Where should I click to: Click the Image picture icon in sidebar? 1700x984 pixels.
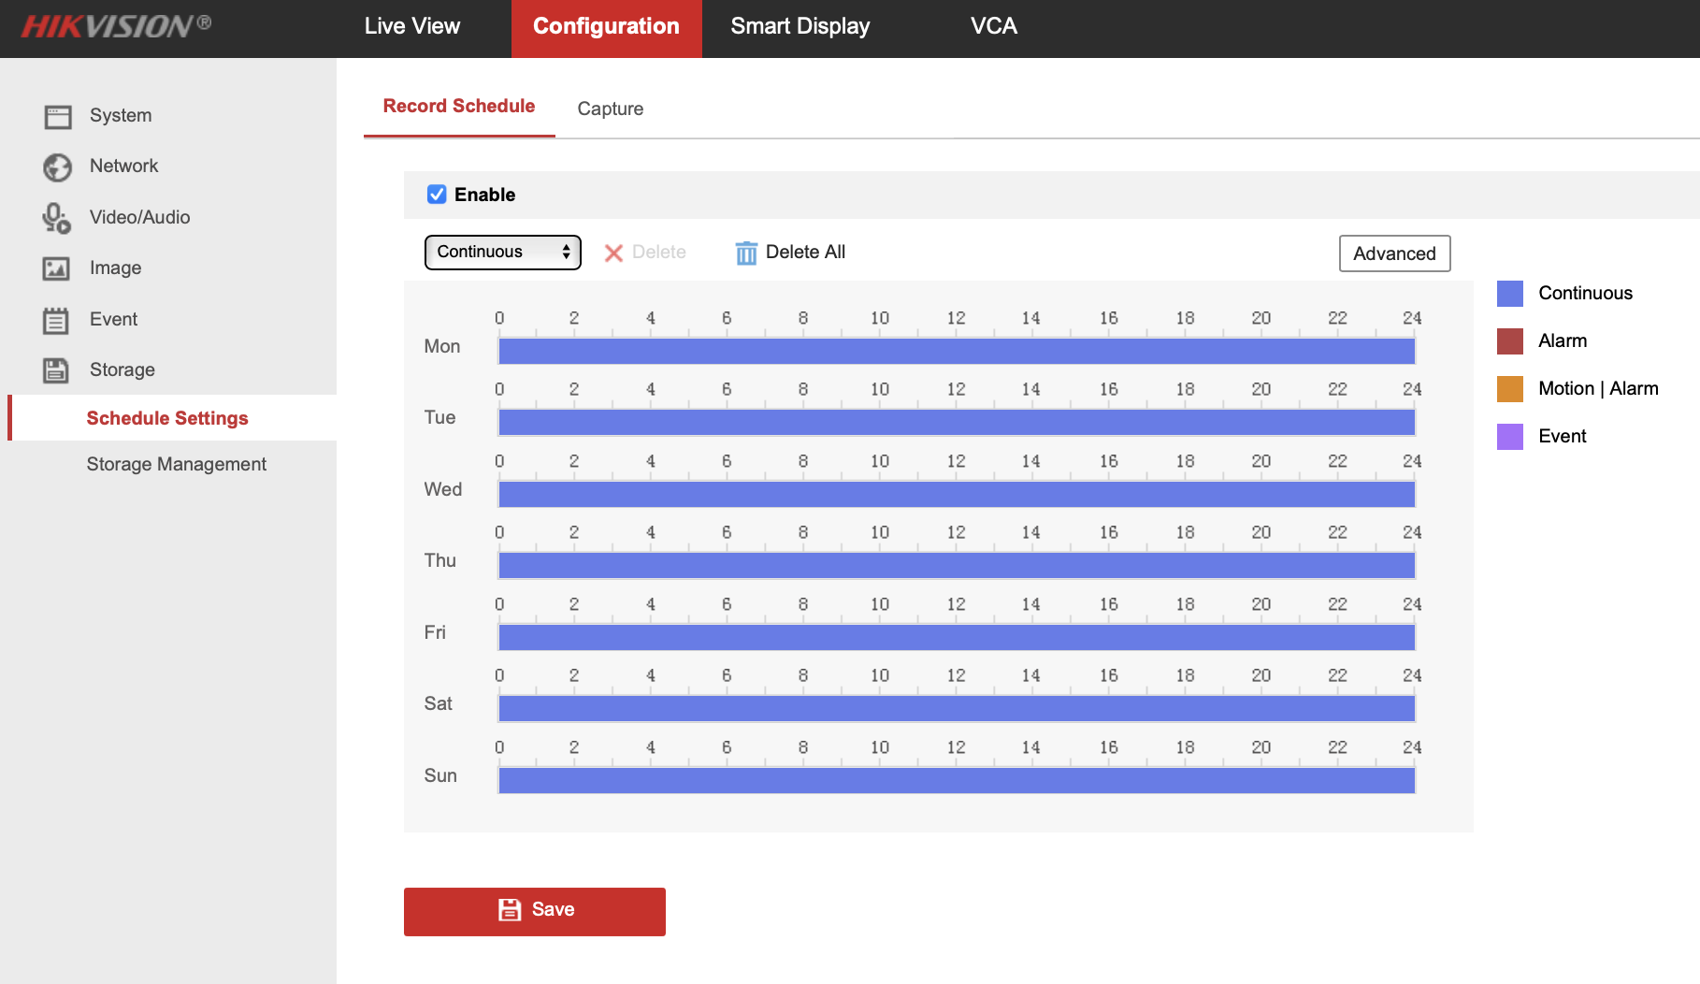(56, 268)
